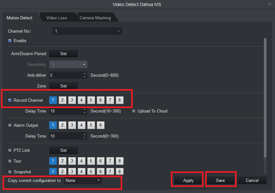The height and width of the screenshot is (193, 275).
Task: Click the Anti-dither value field
Action: pos(66,75)
